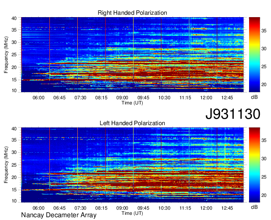The width and height of the screenshot is (271, 220).
Task: Click the 35 dB tick on Right Handed colorbar
Action: (264, 31)
